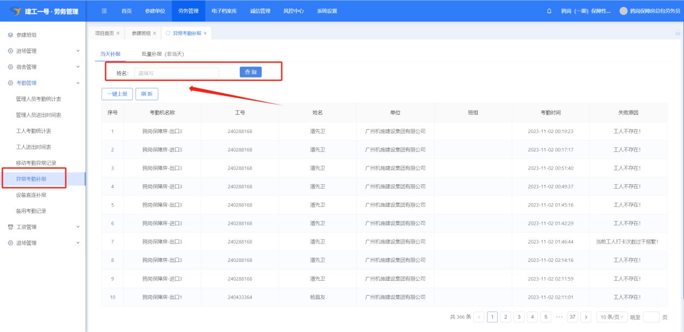
Task: Close the 异常考勤补报 tab
Action: [x=205, y=33]
